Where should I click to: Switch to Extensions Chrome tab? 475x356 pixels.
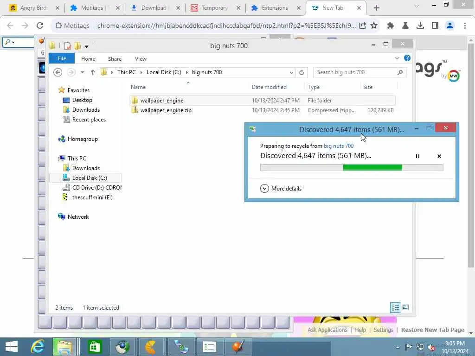(275, 8)
